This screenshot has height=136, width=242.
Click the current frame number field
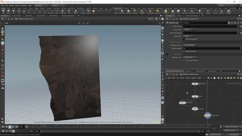coord(21,127)
